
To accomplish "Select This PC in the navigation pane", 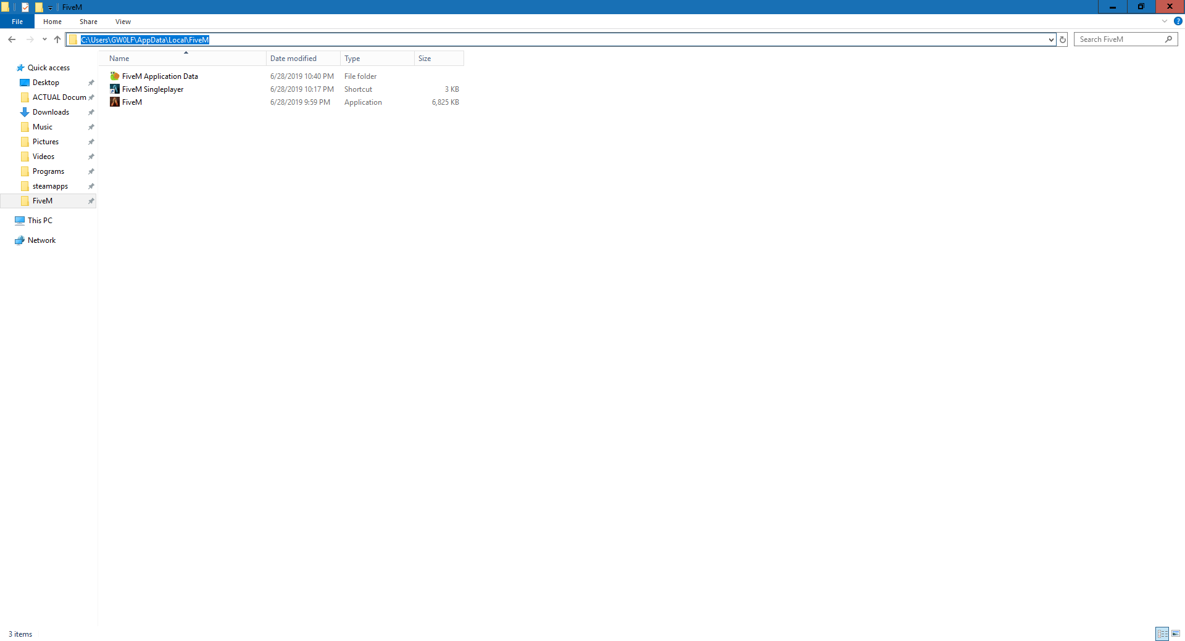I will (40, 221).
